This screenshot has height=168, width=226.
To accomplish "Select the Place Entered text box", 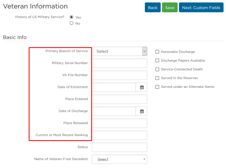I will click(x=120, y=99).
